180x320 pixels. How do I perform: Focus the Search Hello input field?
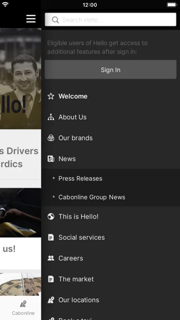click(x=110, y=20)
